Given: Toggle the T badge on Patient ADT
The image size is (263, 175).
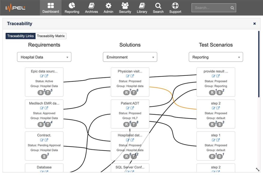Looking at the screenshot, I should (134, 124).
